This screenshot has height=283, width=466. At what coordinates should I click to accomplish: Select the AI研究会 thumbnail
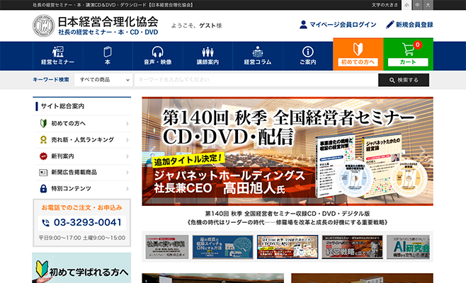[x=408, y=247]
